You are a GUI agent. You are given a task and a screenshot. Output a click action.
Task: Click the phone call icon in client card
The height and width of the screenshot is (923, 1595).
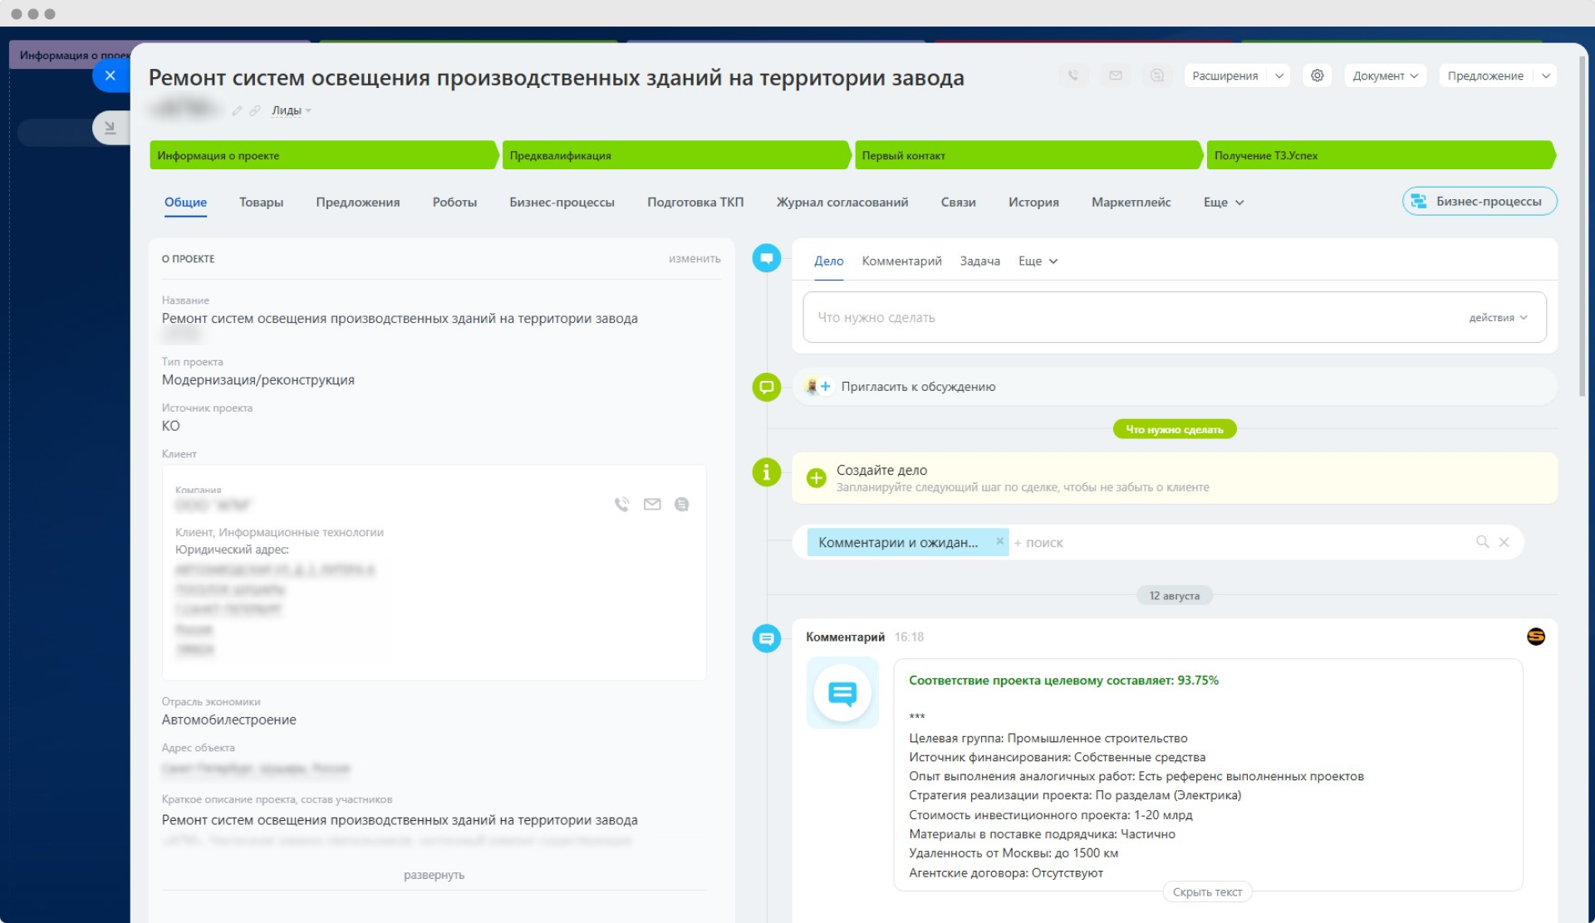pyautogui.click(x=621, y=504)
